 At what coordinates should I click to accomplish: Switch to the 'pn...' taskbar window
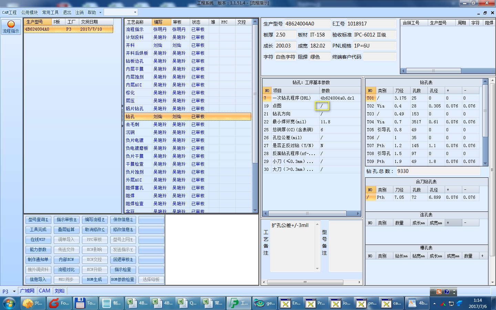click(367, 303)
